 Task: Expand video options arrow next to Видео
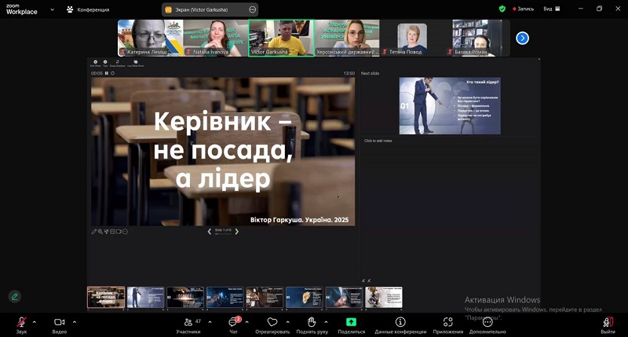(x=75, y=321)
